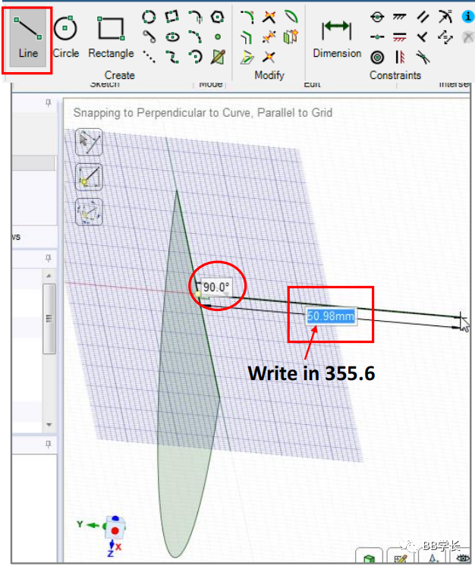Screen dimensions: 475x566
Task: Select the point sketch tool
Action: [218, 37]
